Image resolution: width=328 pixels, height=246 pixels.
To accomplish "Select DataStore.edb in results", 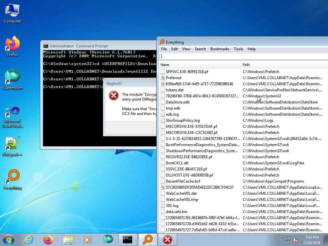I will 243,102.
